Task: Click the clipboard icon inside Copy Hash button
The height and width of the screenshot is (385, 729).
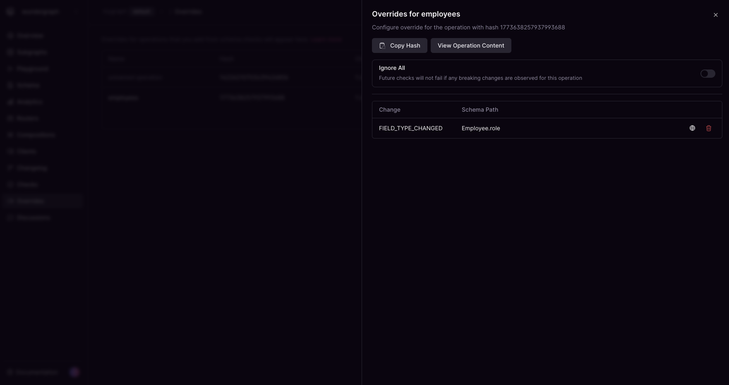Action: (x=382, y=45)
